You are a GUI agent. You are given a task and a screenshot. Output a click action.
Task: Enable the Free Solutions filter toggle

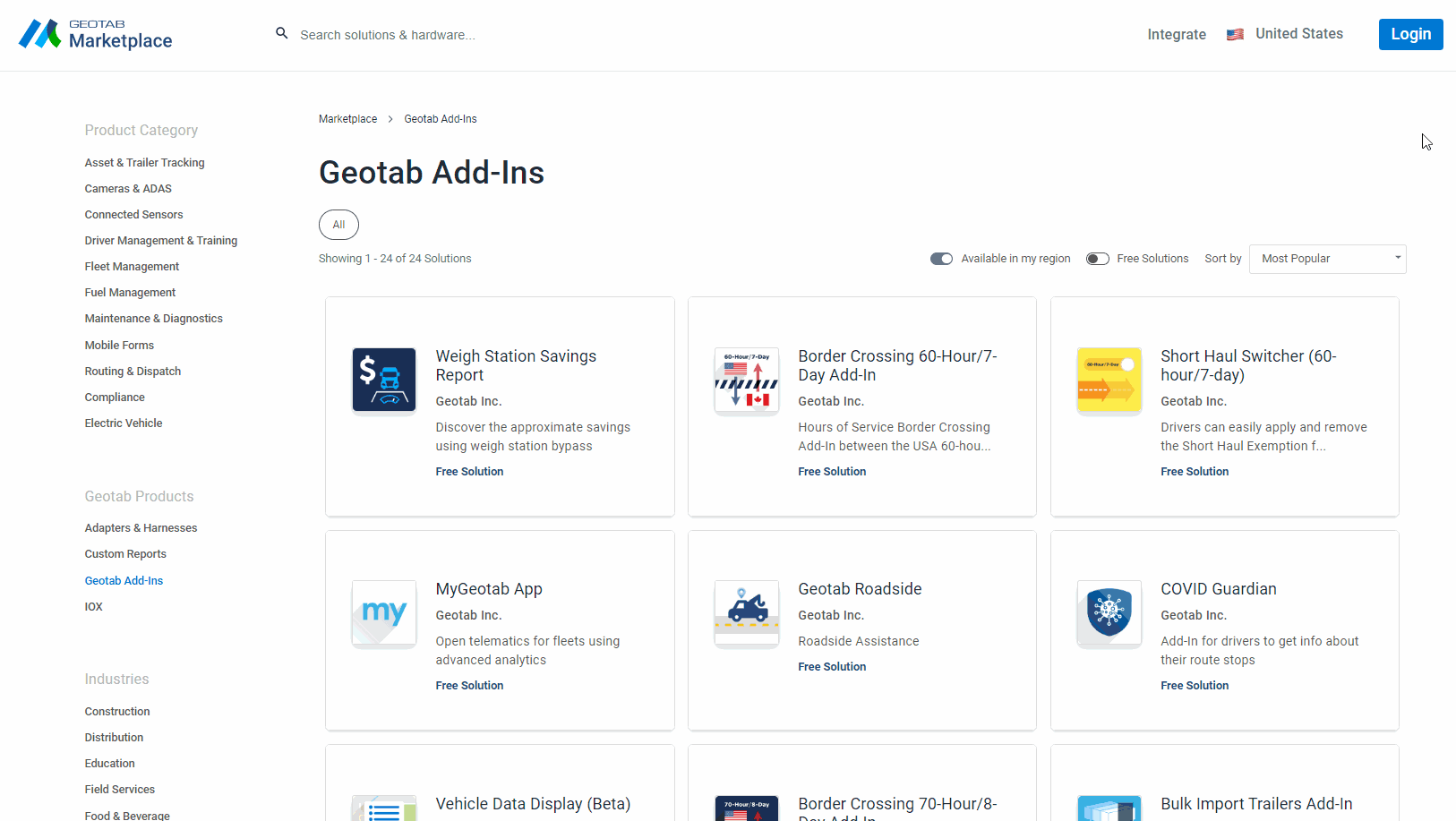1097,258
